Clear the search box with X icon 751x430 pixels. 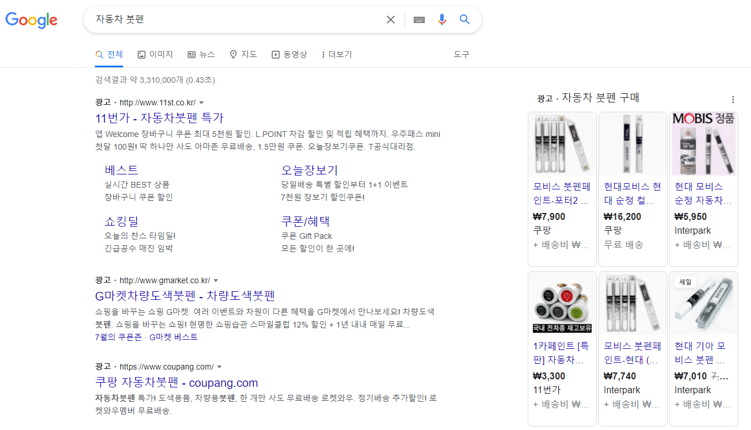click(391, 20)
